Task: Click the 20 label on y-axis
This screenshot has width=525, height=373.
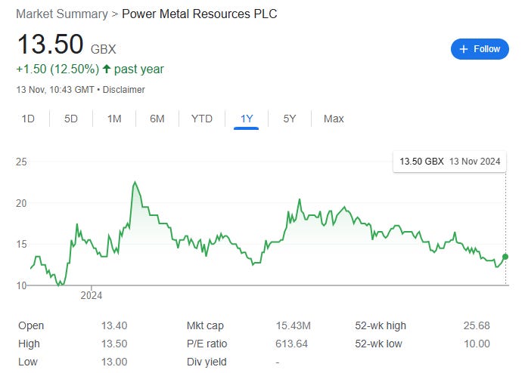Action: tap(21, 203)
